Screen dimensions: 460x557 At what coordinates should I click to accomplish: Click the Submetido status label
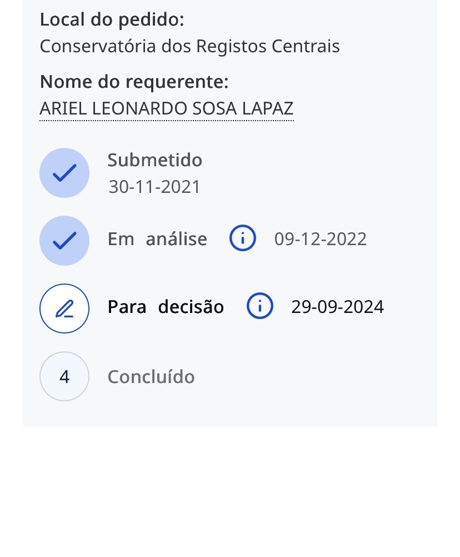pyautogui.click(x=155, y=160)
